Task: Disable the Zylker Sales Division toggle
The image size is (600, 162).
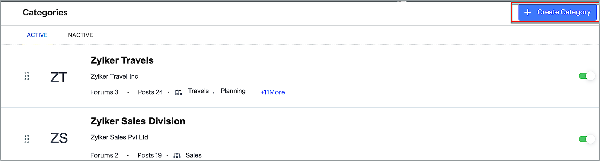Action: (x=586, y=139)
